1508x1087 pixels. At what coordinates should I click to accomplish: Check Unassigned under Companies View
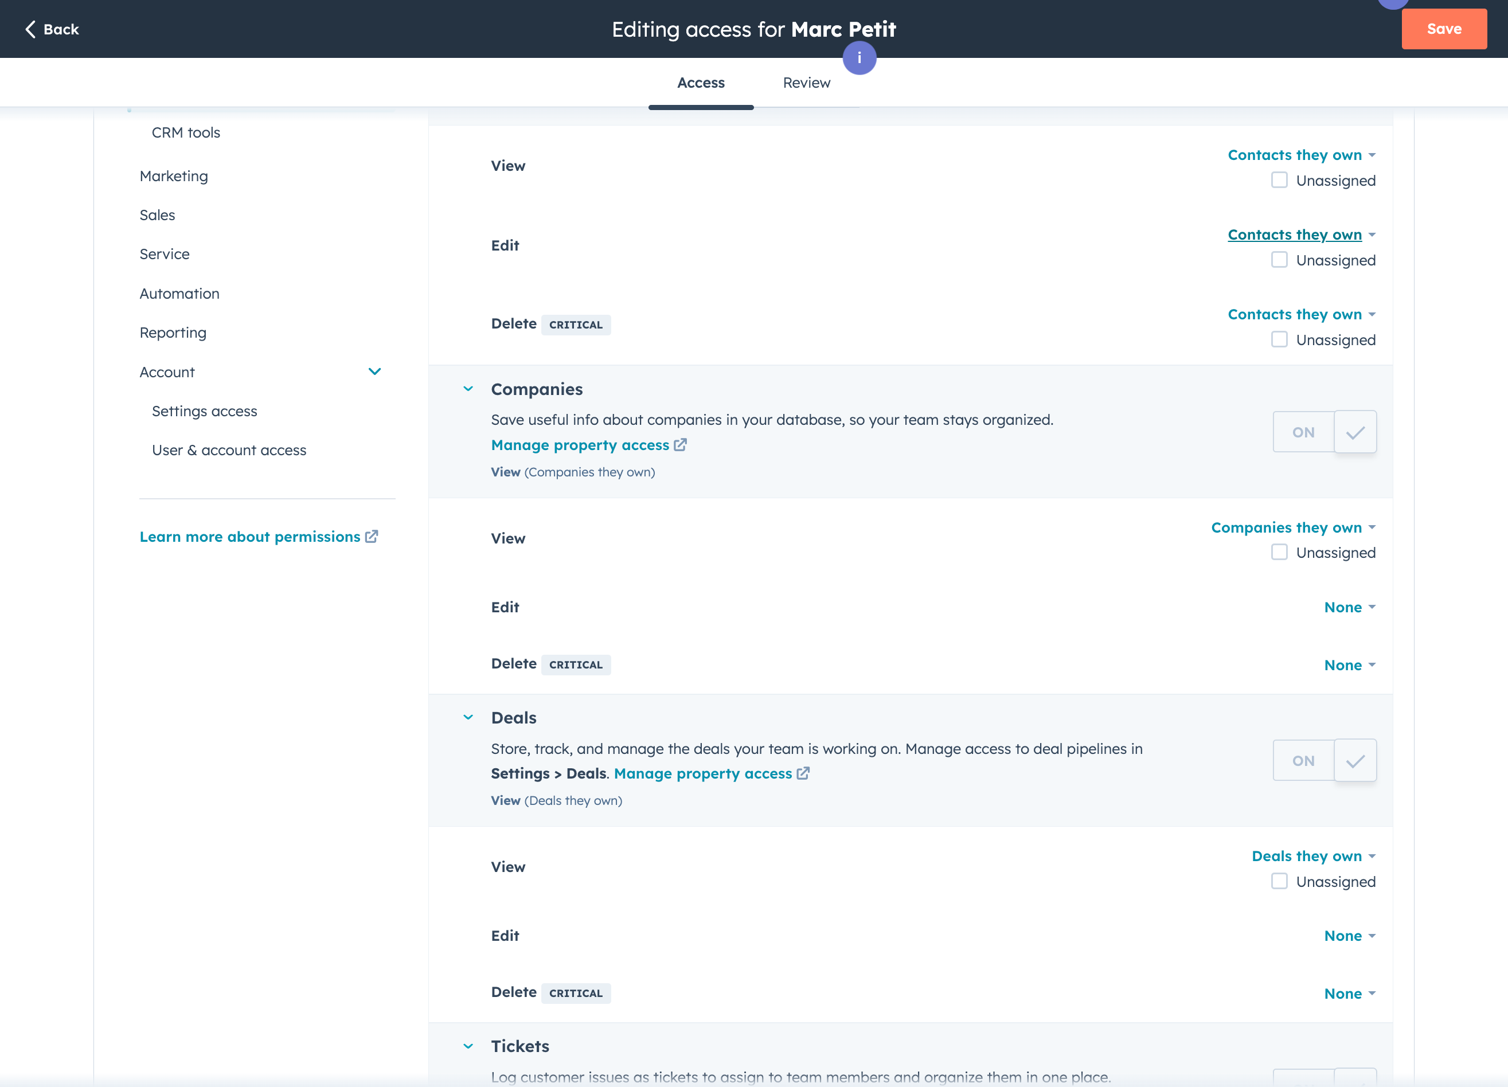click(1279, 553)
